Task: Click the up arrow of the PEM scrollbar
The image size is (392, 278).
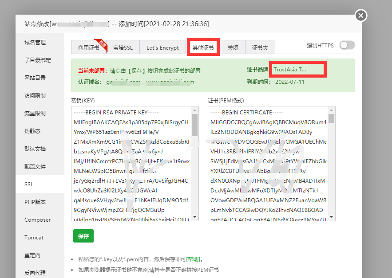Action: 332,110
